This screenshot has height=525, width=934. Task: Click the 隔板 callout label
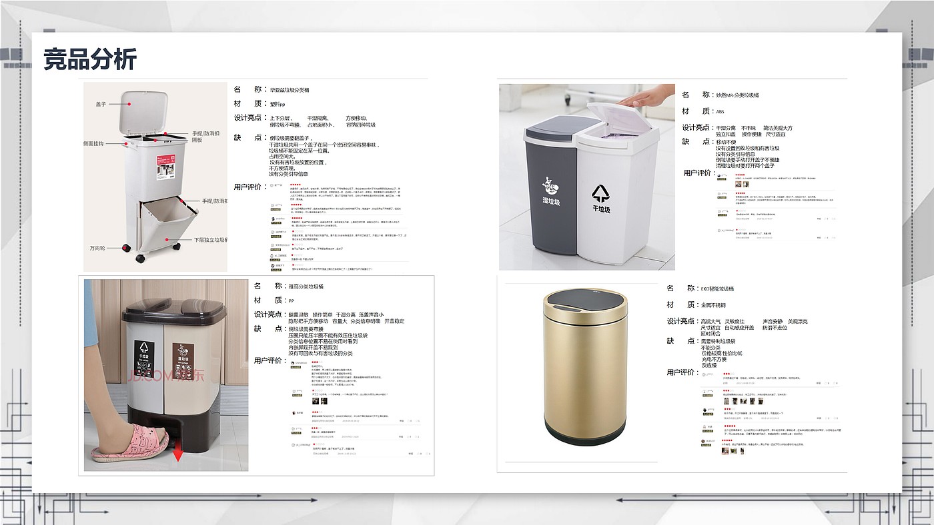click(197, 141)
